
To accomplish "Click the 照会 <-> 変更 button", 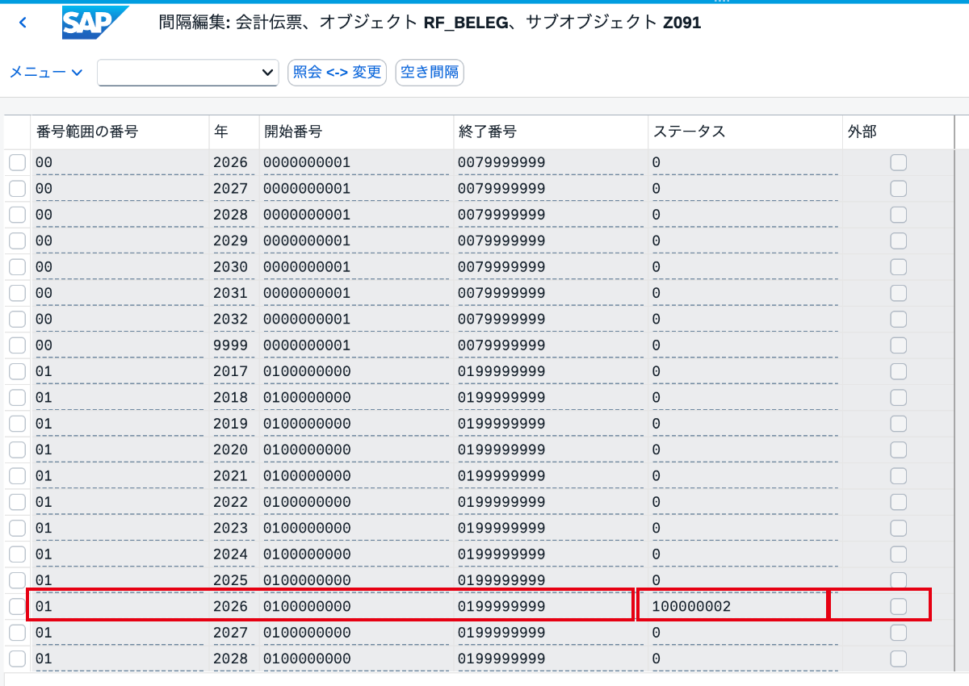I will click(337, 72).
